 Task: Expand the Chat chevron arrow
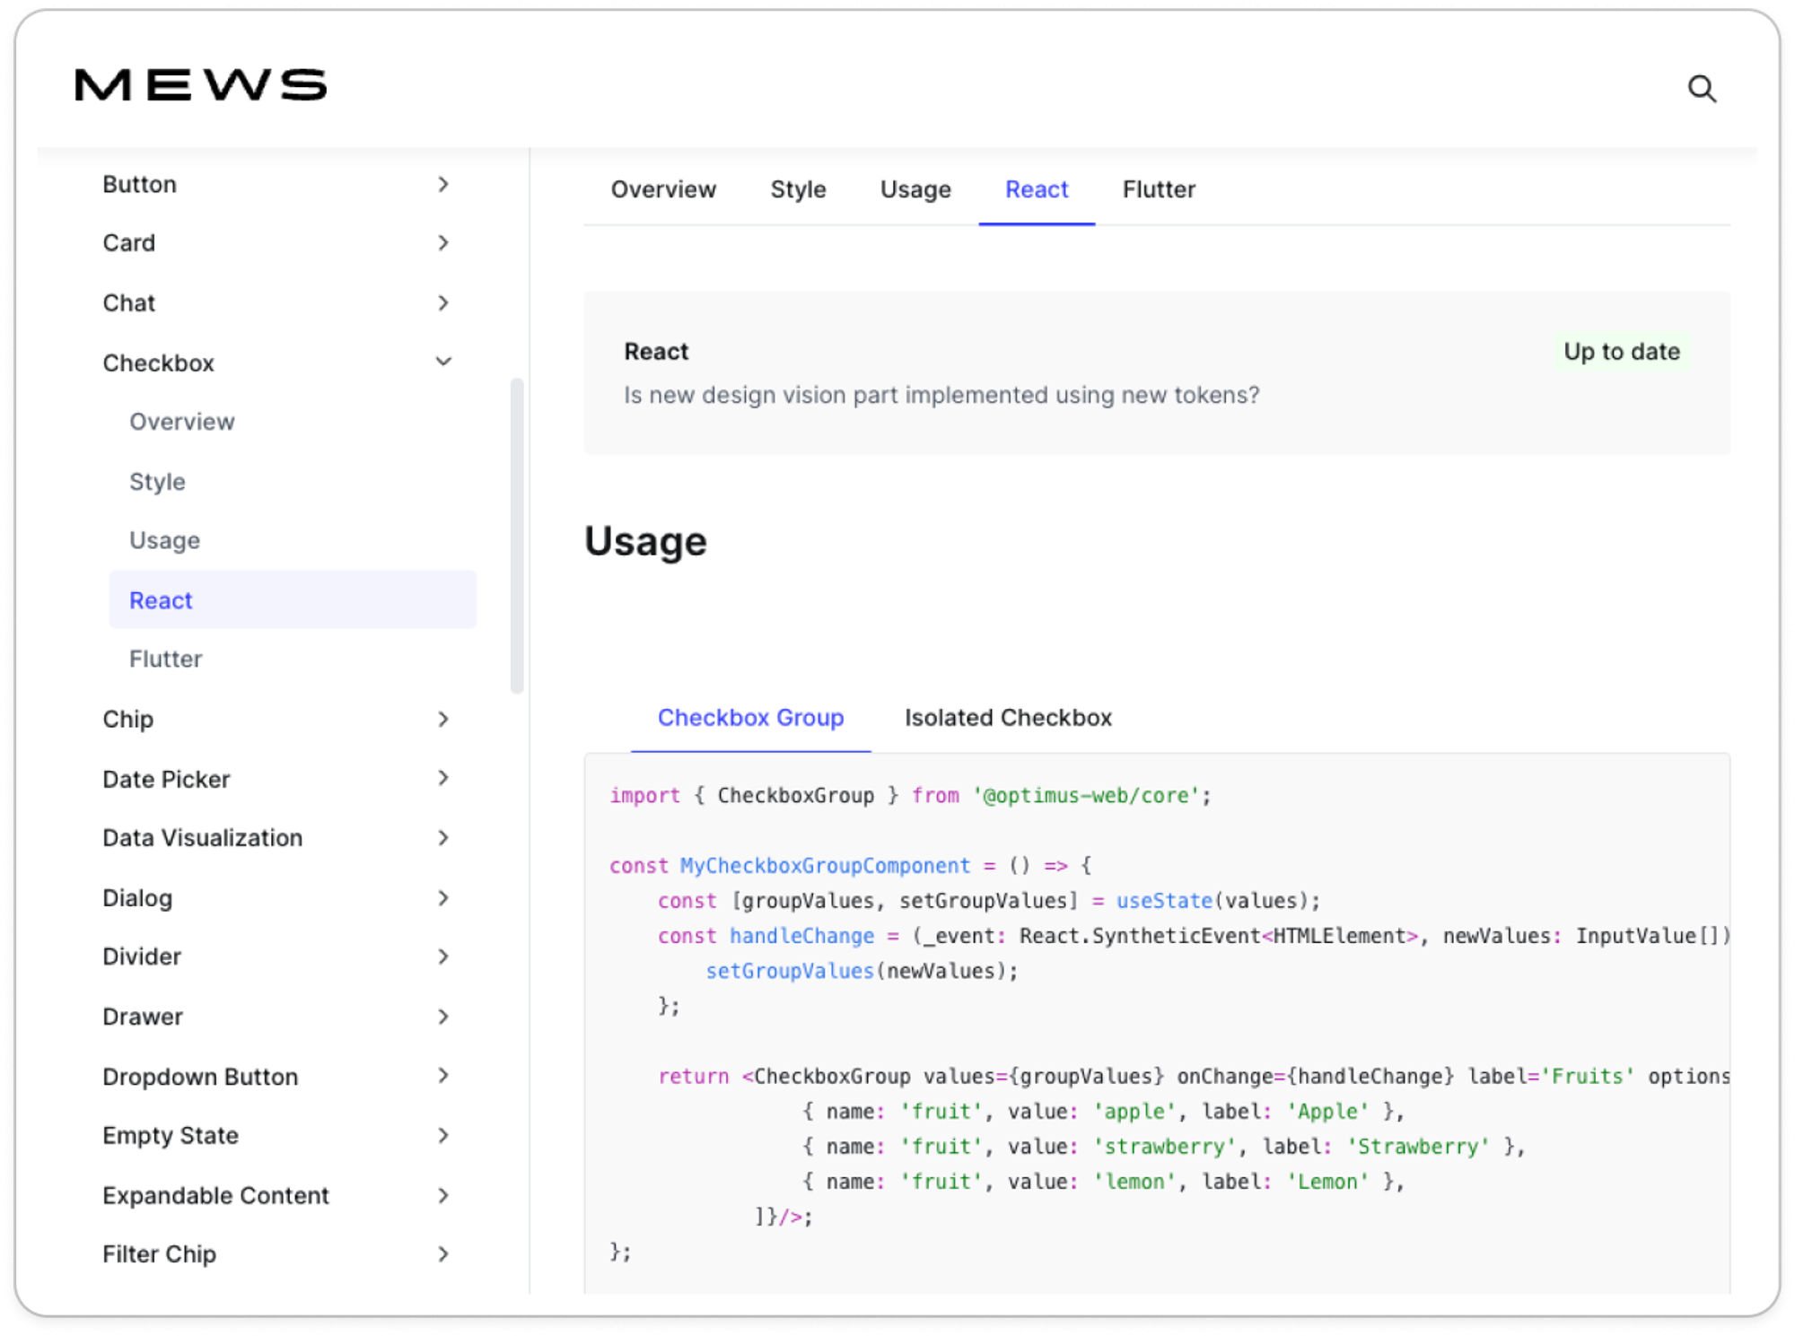(442, 303)
